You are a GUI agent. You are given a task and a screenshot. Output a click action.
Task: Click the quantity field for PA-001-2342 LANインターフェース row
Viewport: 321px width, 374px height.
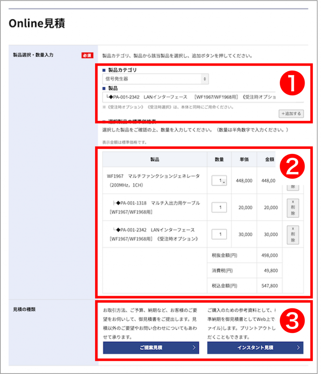(219, 234)
